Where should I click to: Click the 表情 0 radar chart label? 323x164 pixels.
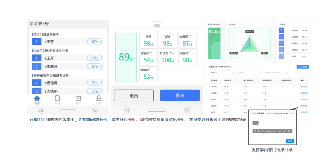tap(265, 53)
